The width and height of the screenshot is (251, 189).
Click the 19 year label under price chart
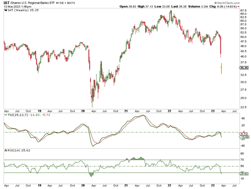click(x=39, y=111)
